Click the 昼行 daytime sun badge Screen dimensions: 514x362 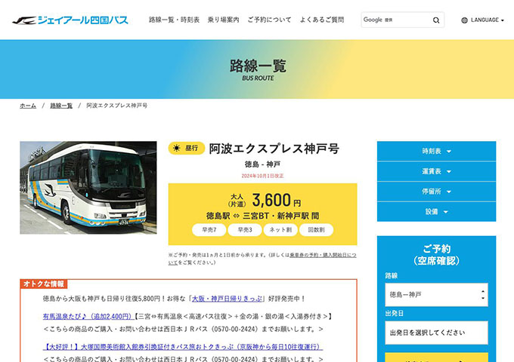pos(187,149)
